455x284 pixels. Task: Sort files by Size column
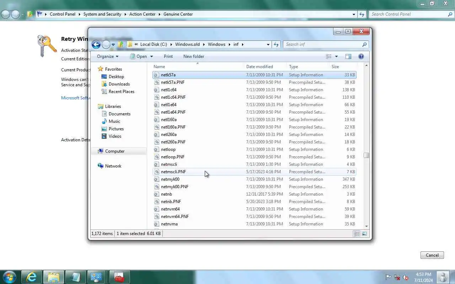tap(343, 67)
